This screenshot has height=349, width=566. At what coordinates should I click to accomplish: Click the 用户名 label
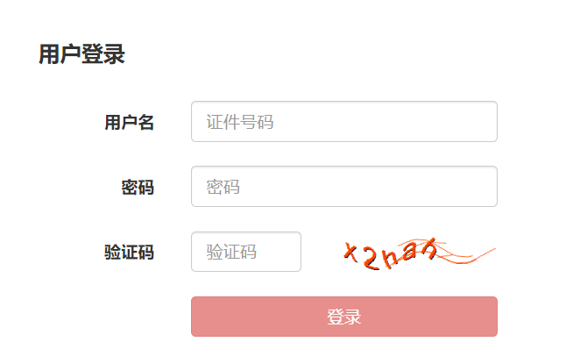click(129, 122)
